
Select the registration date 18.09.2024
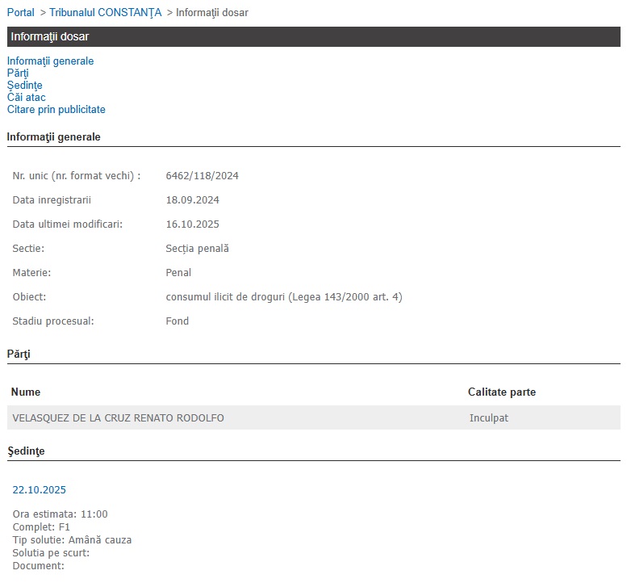tap(192, 200)
